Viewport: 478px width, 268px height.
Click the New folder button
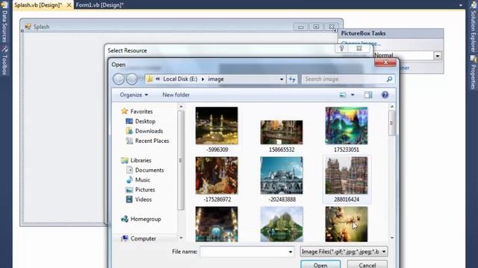(x=176, y=95)
